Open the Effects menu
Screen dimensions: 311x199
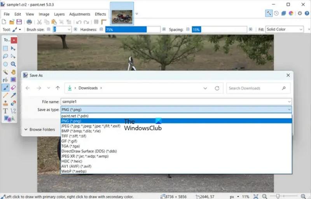[100, 14]
